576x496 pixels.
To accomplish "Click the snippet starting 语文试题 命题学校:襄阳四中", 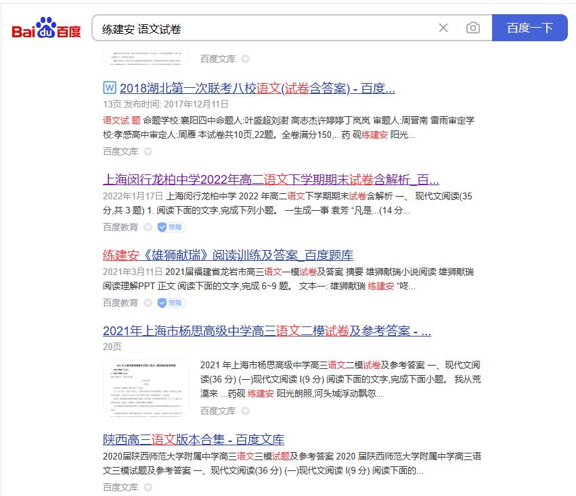I will pos(289,128).
